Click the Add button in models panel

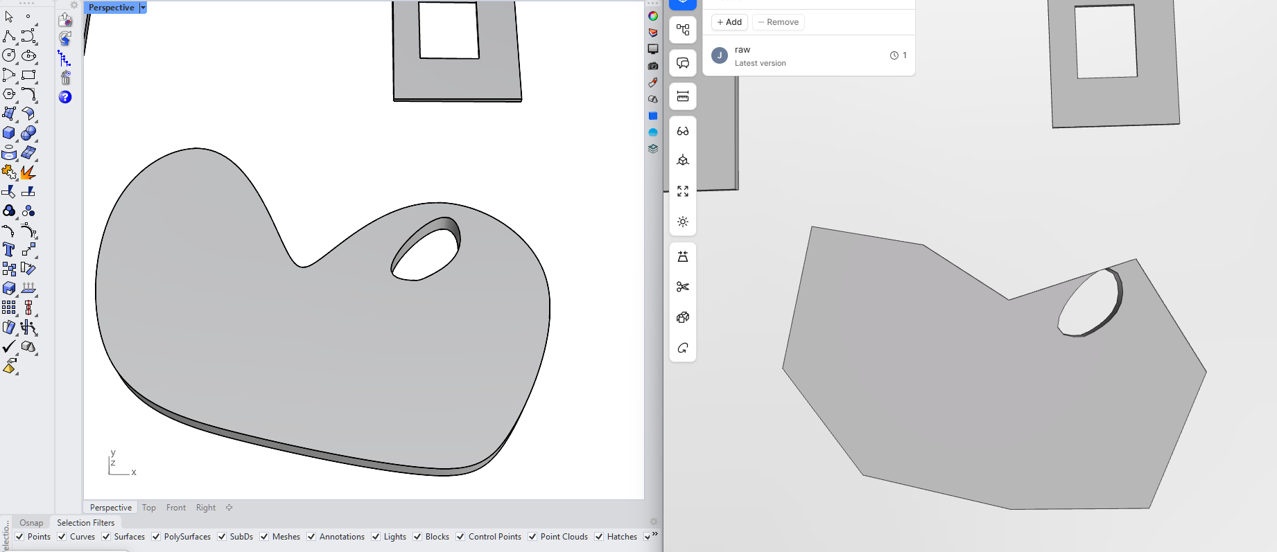(x=729, y=22)
